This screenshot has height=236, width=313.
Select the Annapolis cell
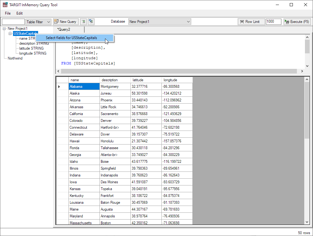pos(115,216)
